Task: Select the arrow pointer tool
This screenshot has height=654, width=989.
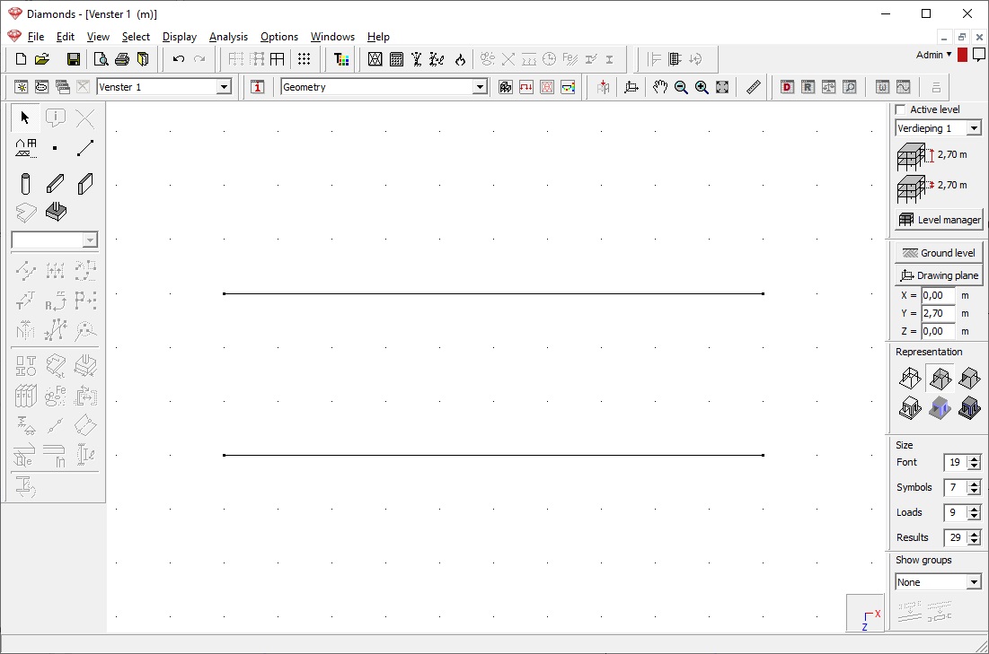Action: (25, 118)
